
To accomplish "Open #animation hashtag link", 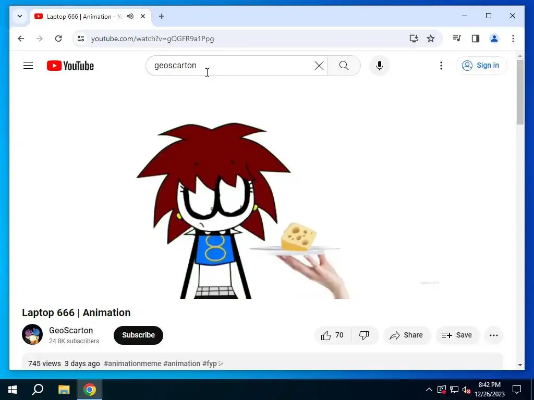I will click(x=182, y=364).
